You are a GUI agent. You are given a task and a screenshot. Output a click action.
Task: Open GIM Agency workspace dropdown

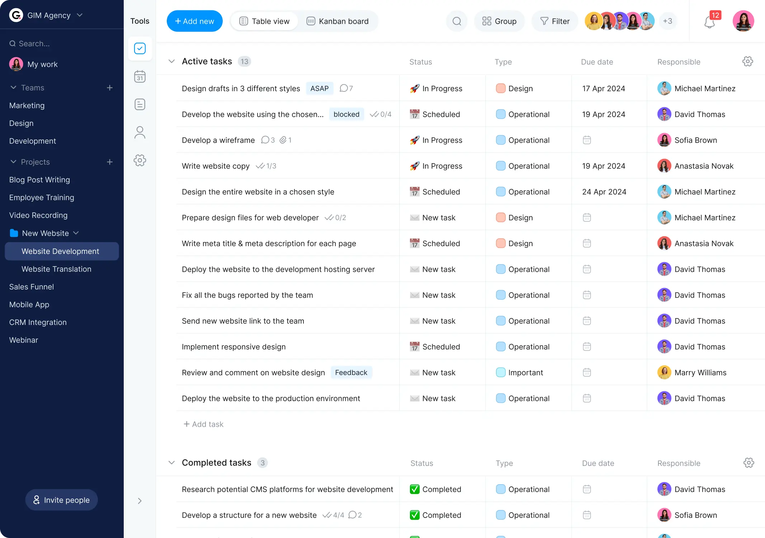[80, 15]
